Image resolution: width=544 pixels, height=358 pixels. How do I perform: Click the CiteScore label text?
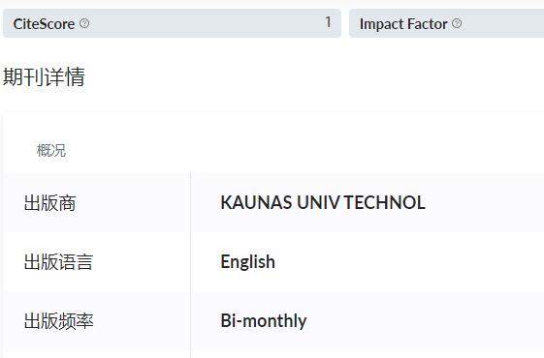(44, 24)
